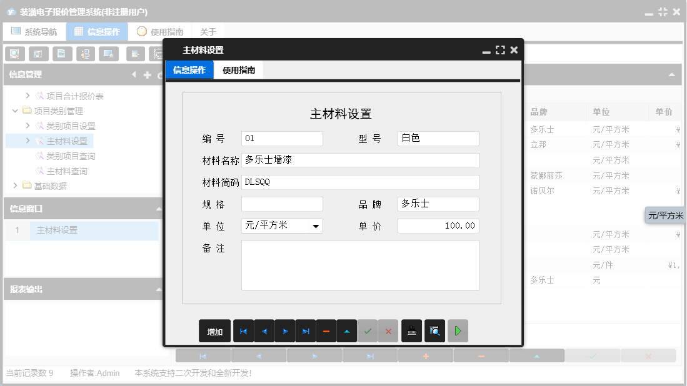The image size is (687, 386).
Task: Click the edit record triangle icon
Action: pyautogui.click(x=347, y=331)
